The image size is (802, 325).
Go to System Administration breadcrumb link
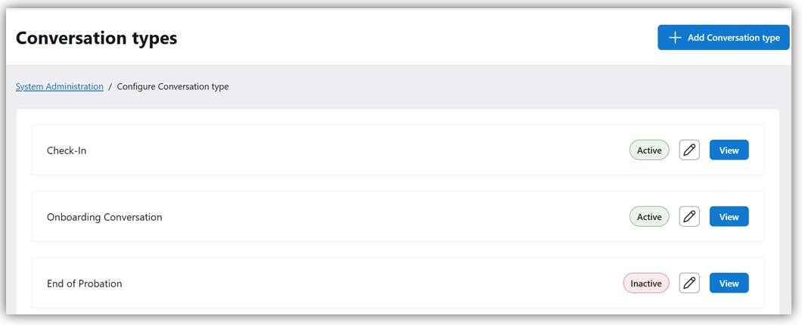coord(60,87)
